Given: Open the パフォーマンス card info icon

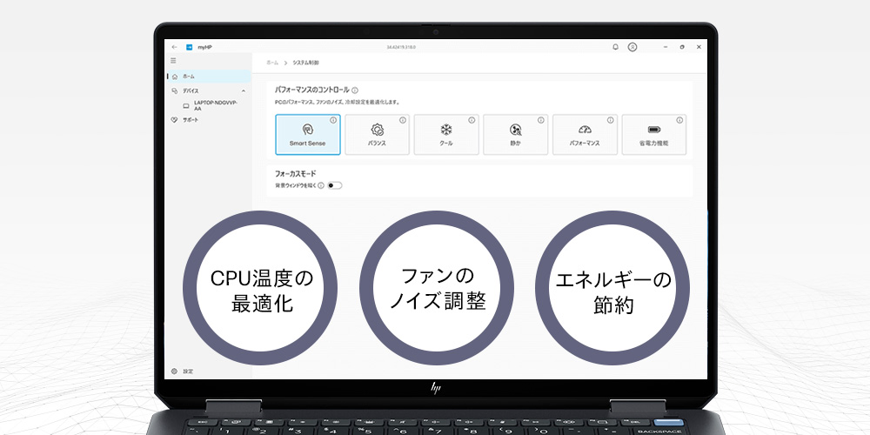Looking at the screenshot, I should [x=611, y=120].
